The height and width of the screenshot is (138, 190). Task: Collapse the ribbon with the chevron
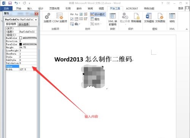click(x=187, y=29)
